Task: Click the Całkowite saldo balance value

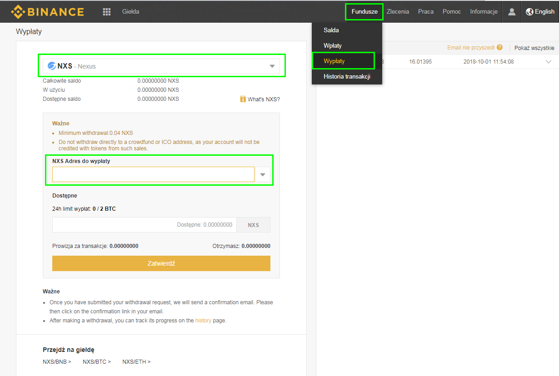Action: 158,81
